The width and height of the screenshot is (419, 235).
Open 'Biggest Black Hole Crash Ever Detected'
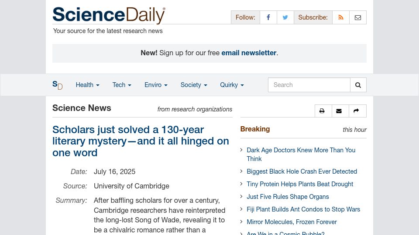[302, 171]
